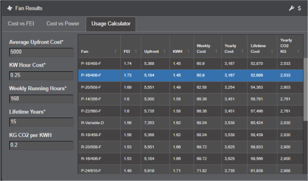Select the P-22/560-F fan row
The image size is (308, 181).
click(191, 111)
